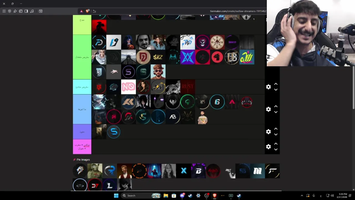The width and height of the screenshot is (355, 200).
Task: Click the Pin Images label
Action: pyautogui.click(x=83, y=160)
